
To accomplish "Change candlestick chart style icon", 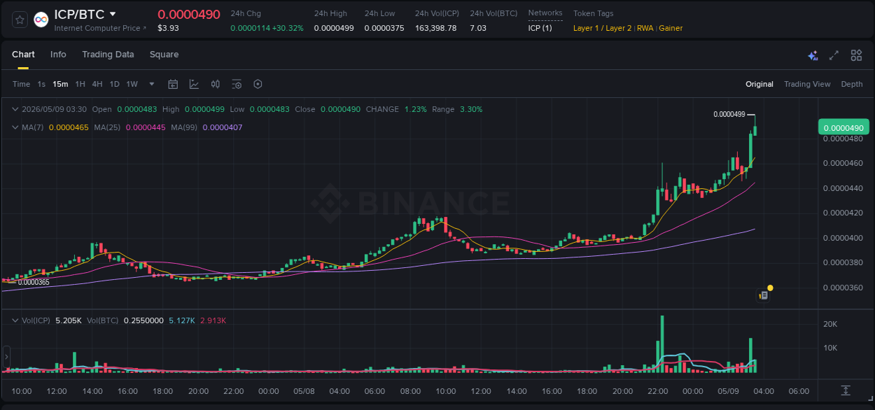I will tap(216, 84).
